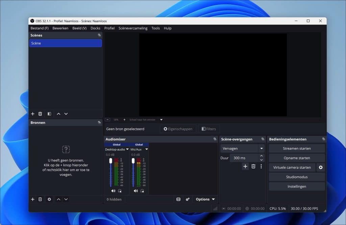The image size is (346, 225).
Task: Open the Options dropdown in Audiomixer
Action: pos(205,199)
